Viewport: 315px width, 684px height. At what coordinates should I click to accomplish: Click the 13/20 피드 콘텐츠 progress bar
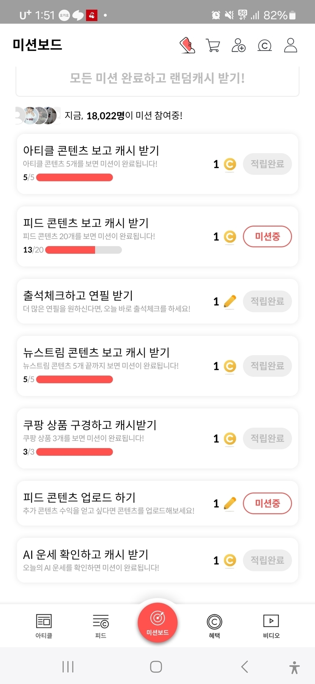point(83,250)
